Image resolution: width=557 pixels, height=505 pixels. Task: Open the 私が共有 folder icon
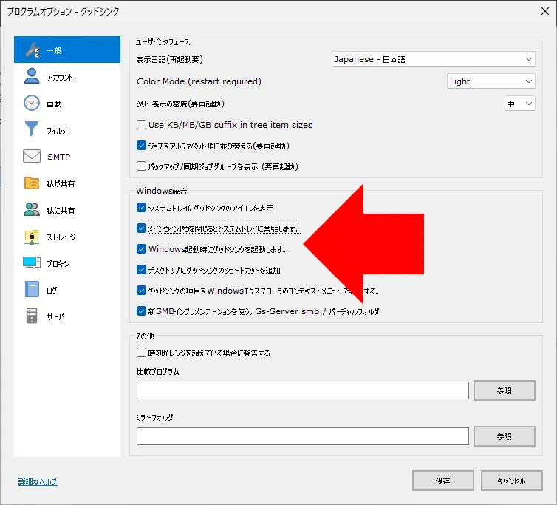32,183
